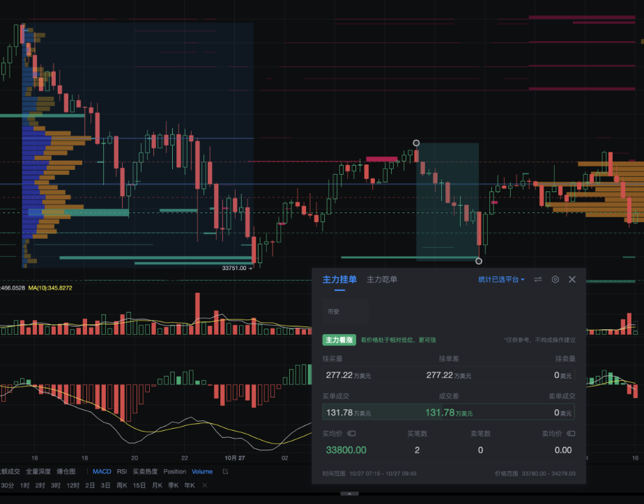Expand the collapse handle at bottom center
This screenshot has width=644, height=504.
[x=349, y=494]
